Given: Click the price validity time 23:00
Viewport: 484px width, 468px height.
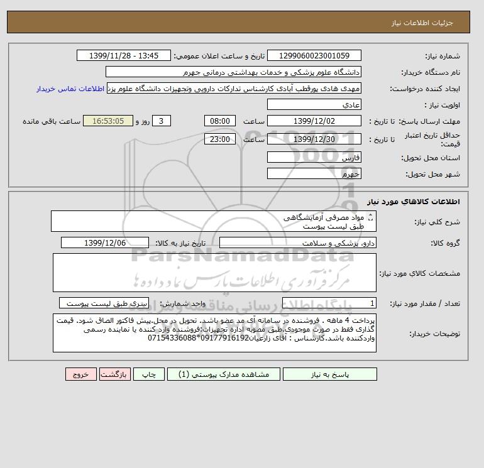Looking at the screenshot, I should coord(220,139).
